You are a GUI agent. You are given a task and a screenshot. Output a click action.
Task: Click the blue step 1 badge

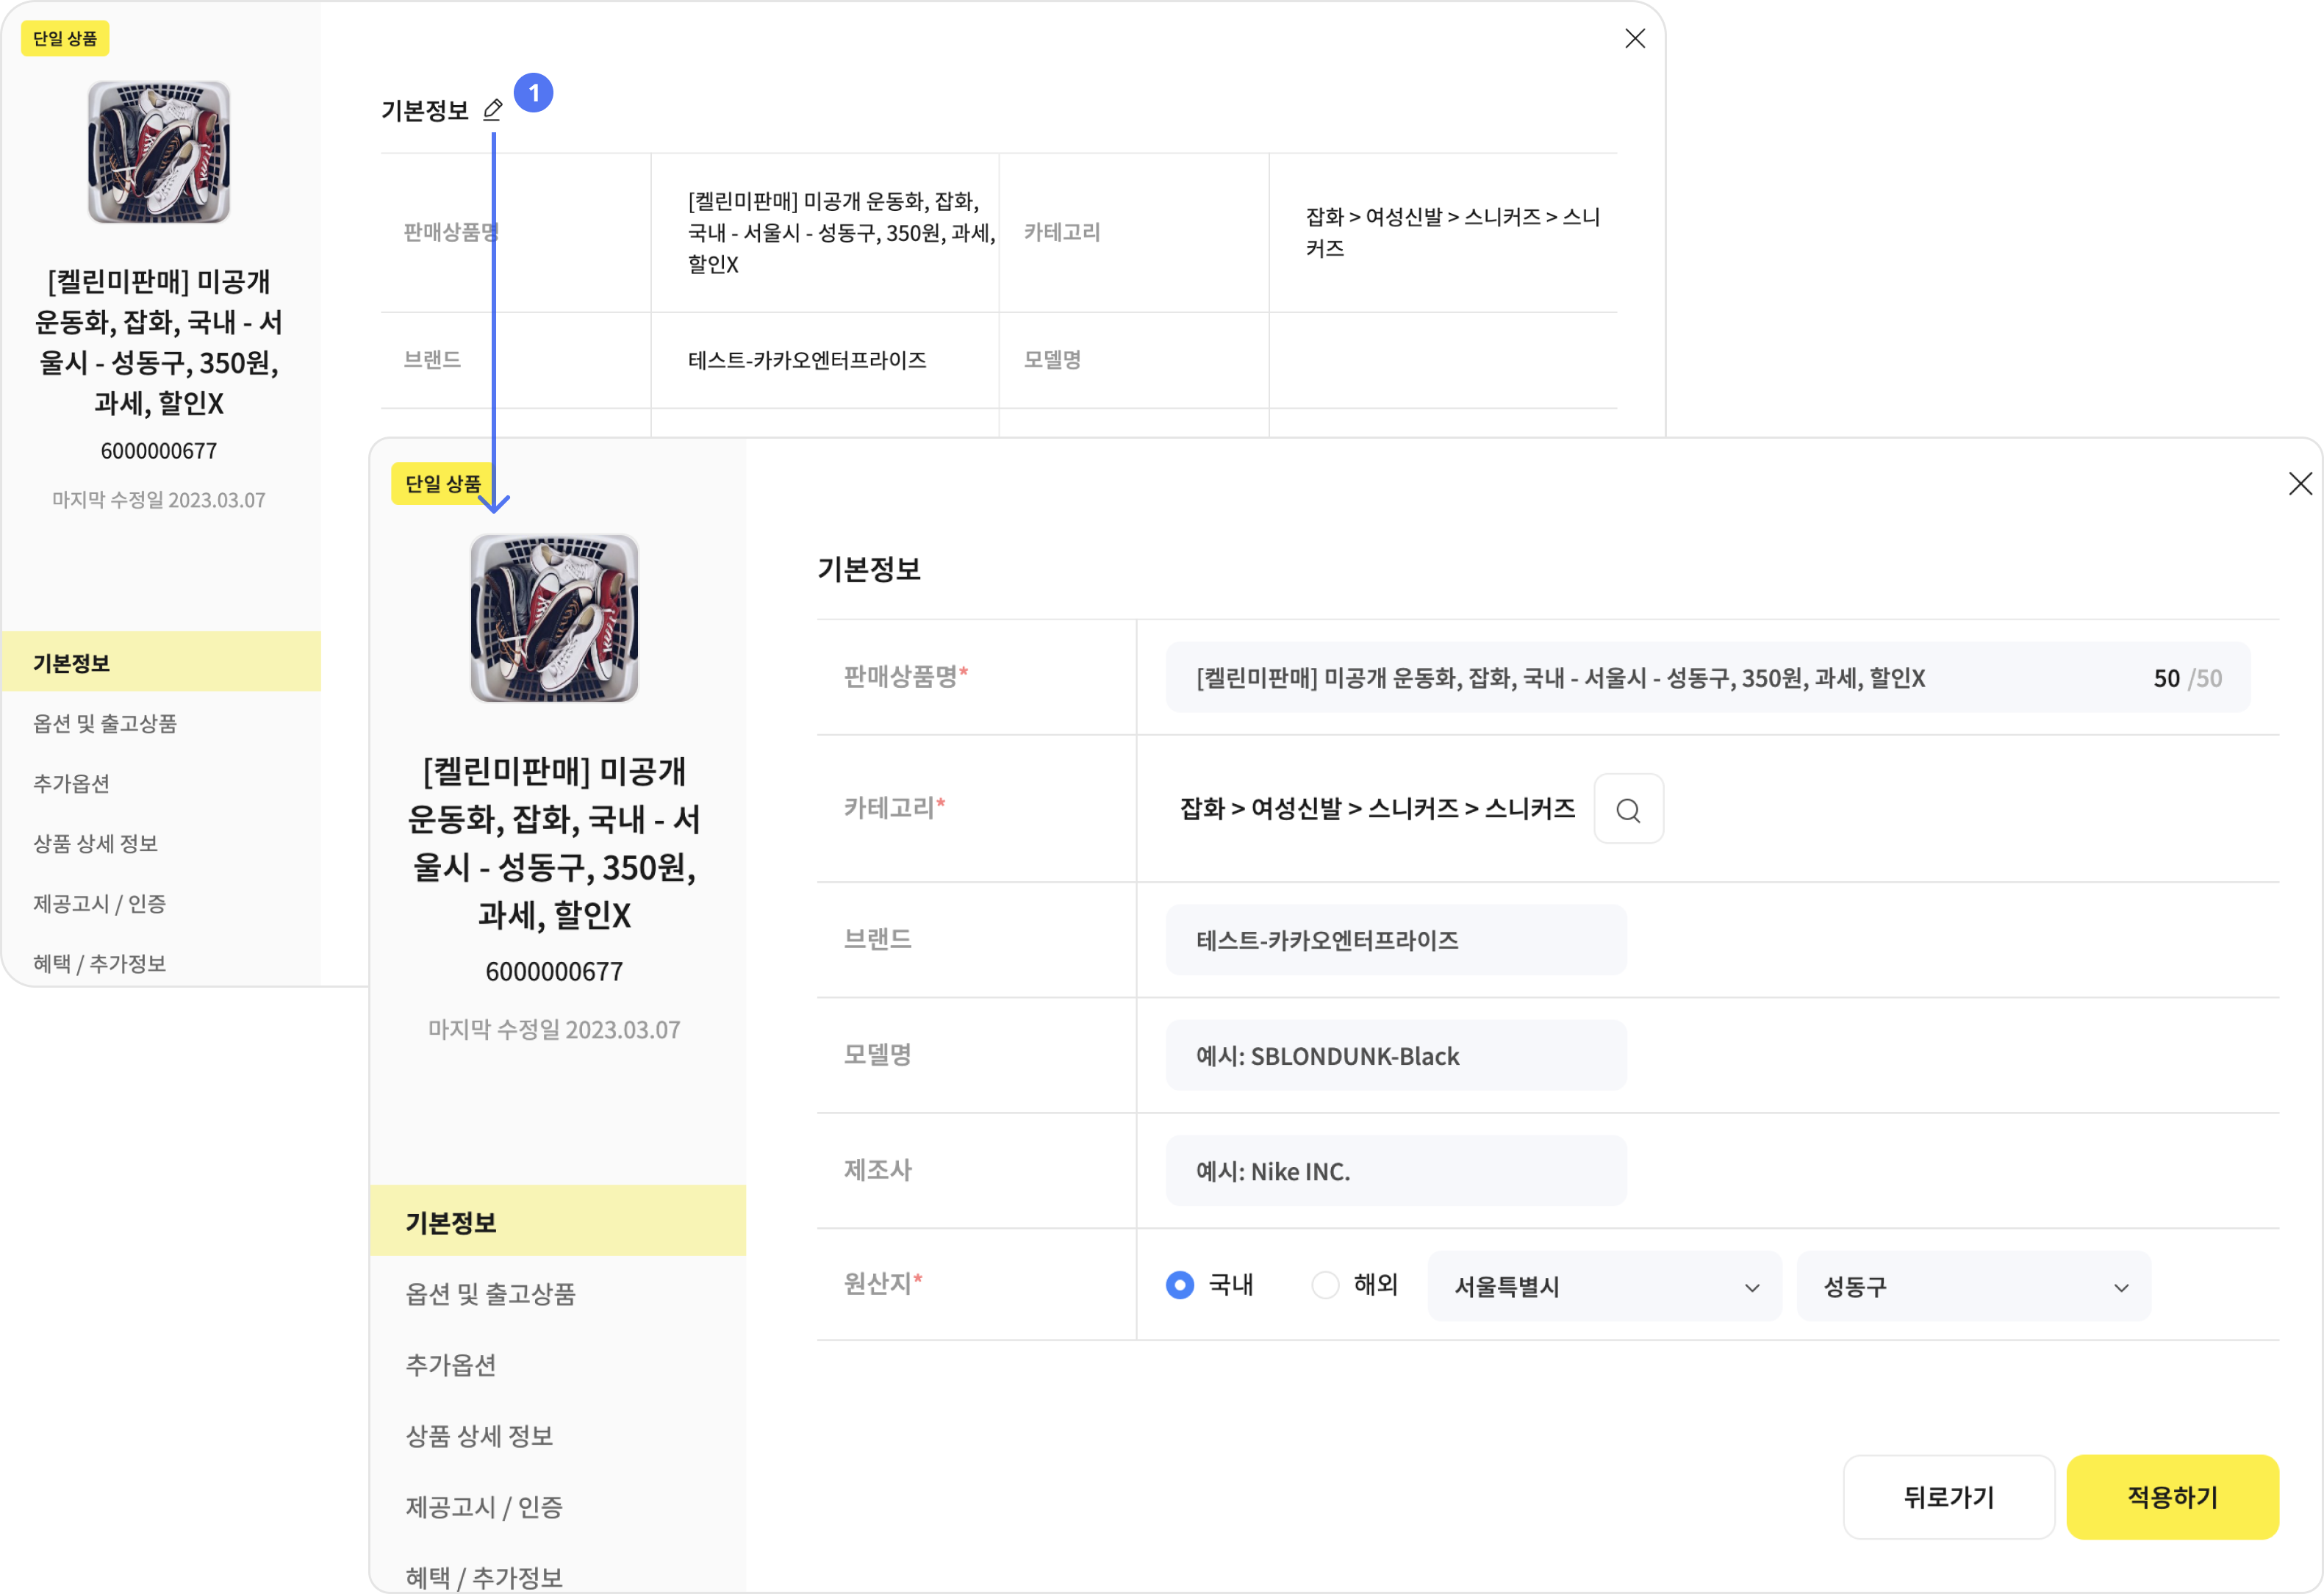534,93
